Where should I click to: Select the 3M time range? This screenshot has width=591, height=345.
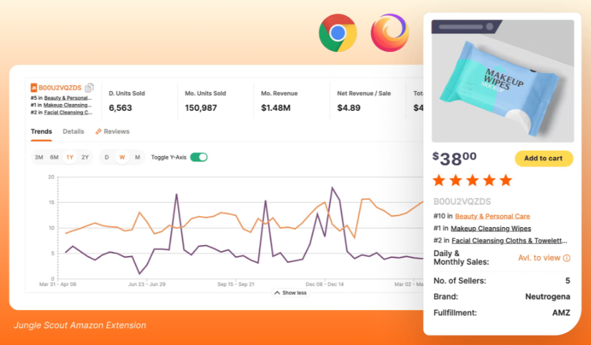[39, 157]
